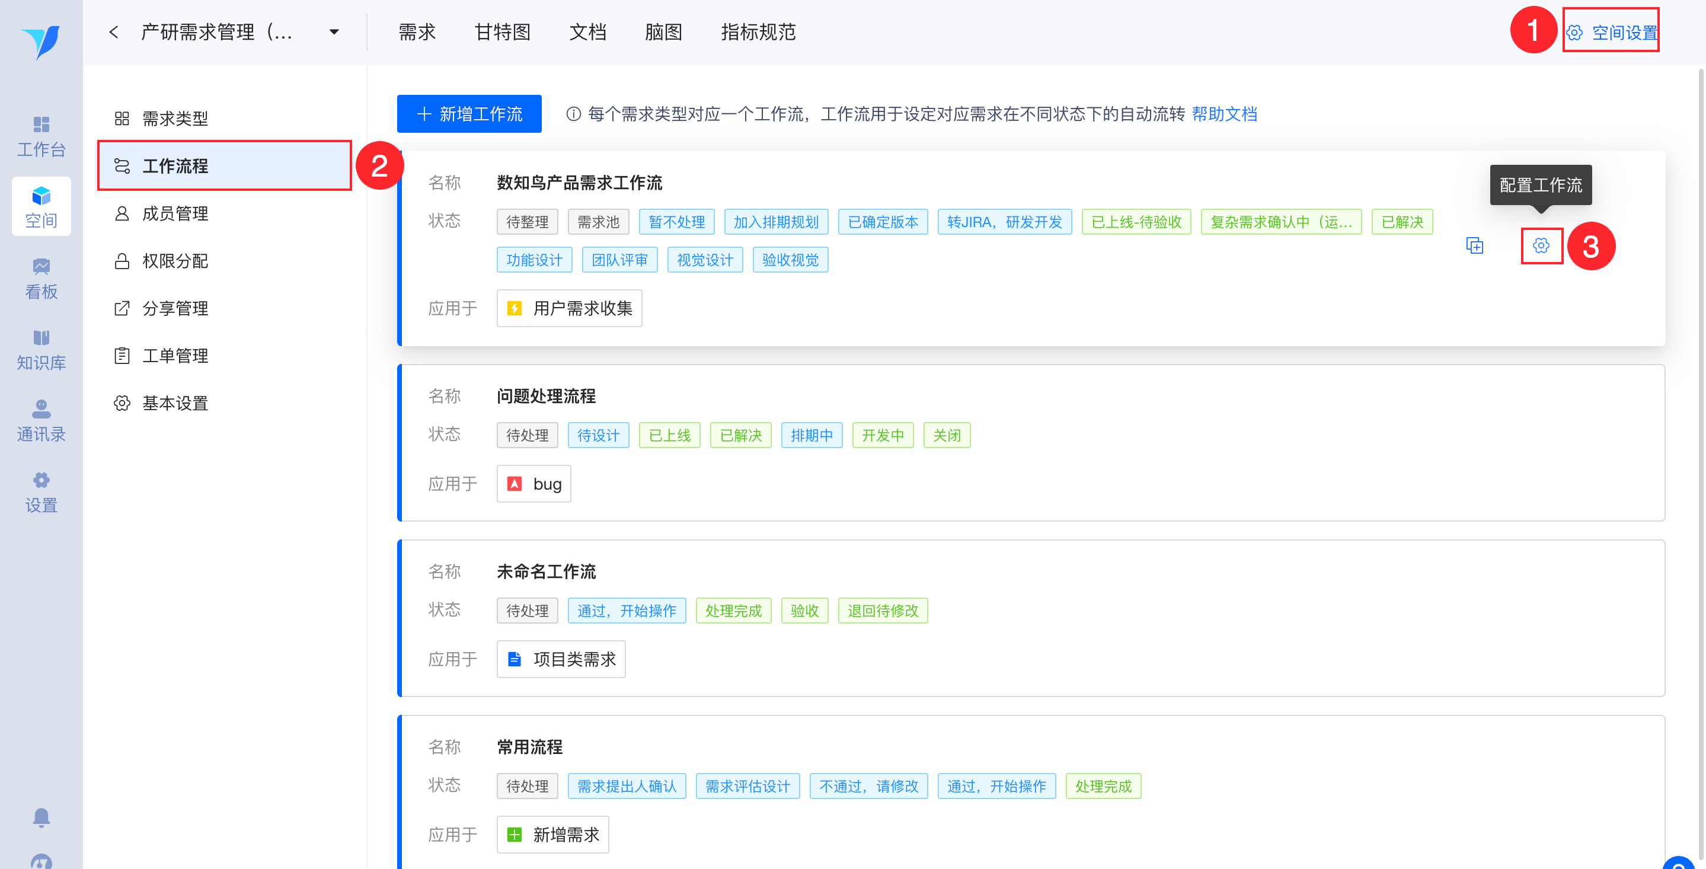Screen dimensions: 1706x869
Task: Click the 新增工作流 button
Action: [469, 114]
